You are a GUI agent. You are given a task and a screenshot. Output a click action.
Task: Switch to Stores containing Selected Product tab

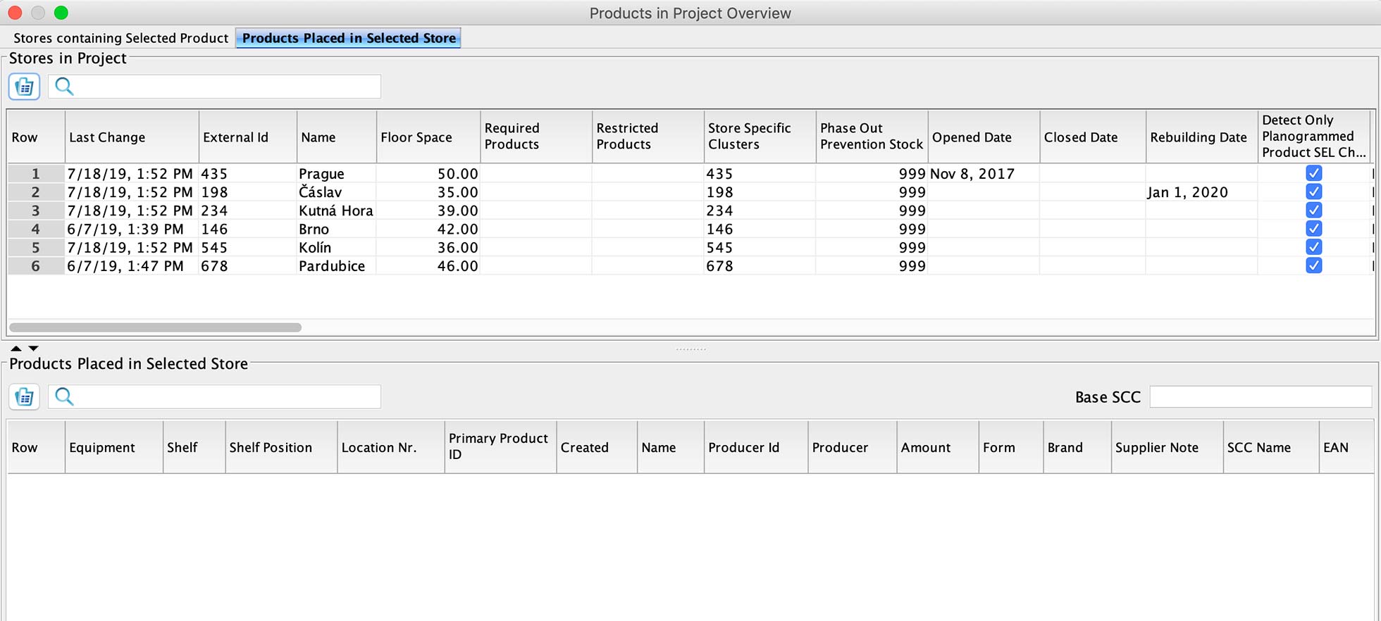pos(120,38)
